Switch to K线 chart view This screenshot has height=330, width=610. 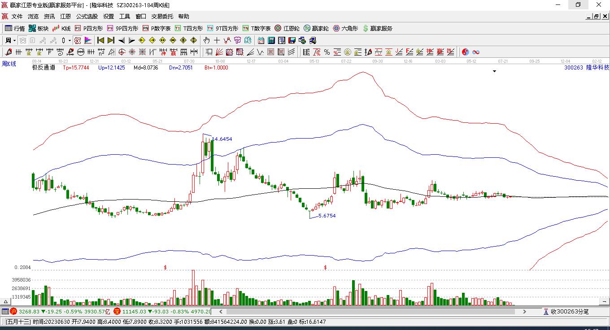coord(62,28)
